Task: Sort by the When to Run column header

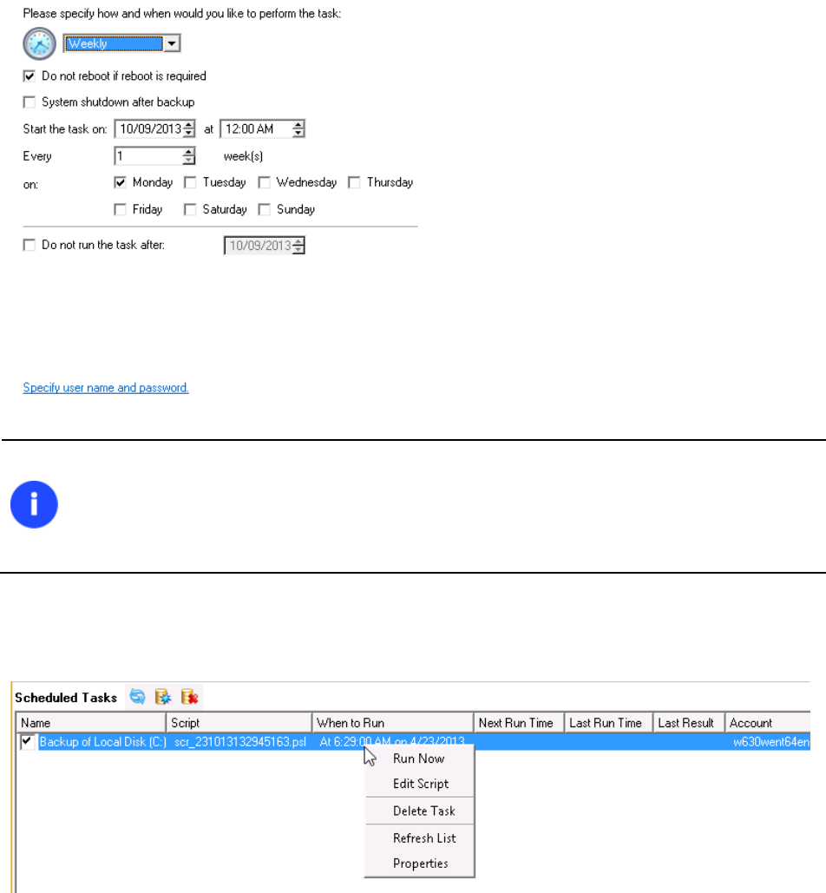Action: click(x=393, y=723)
